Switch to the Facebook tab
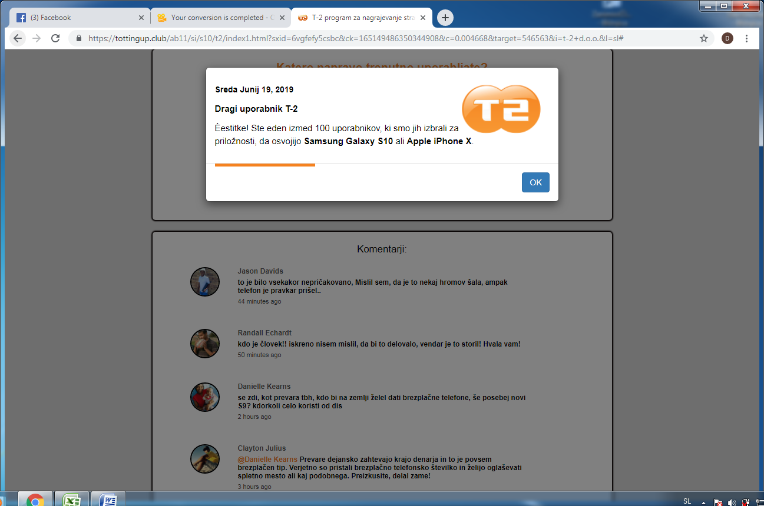The image size is (764, 506). pyautogui.click(x=77, y=18)
